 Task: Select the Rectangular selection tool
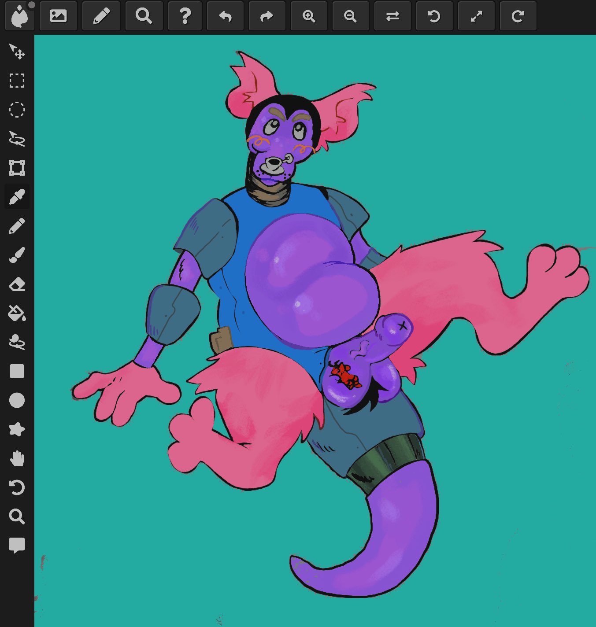point(17,81)
